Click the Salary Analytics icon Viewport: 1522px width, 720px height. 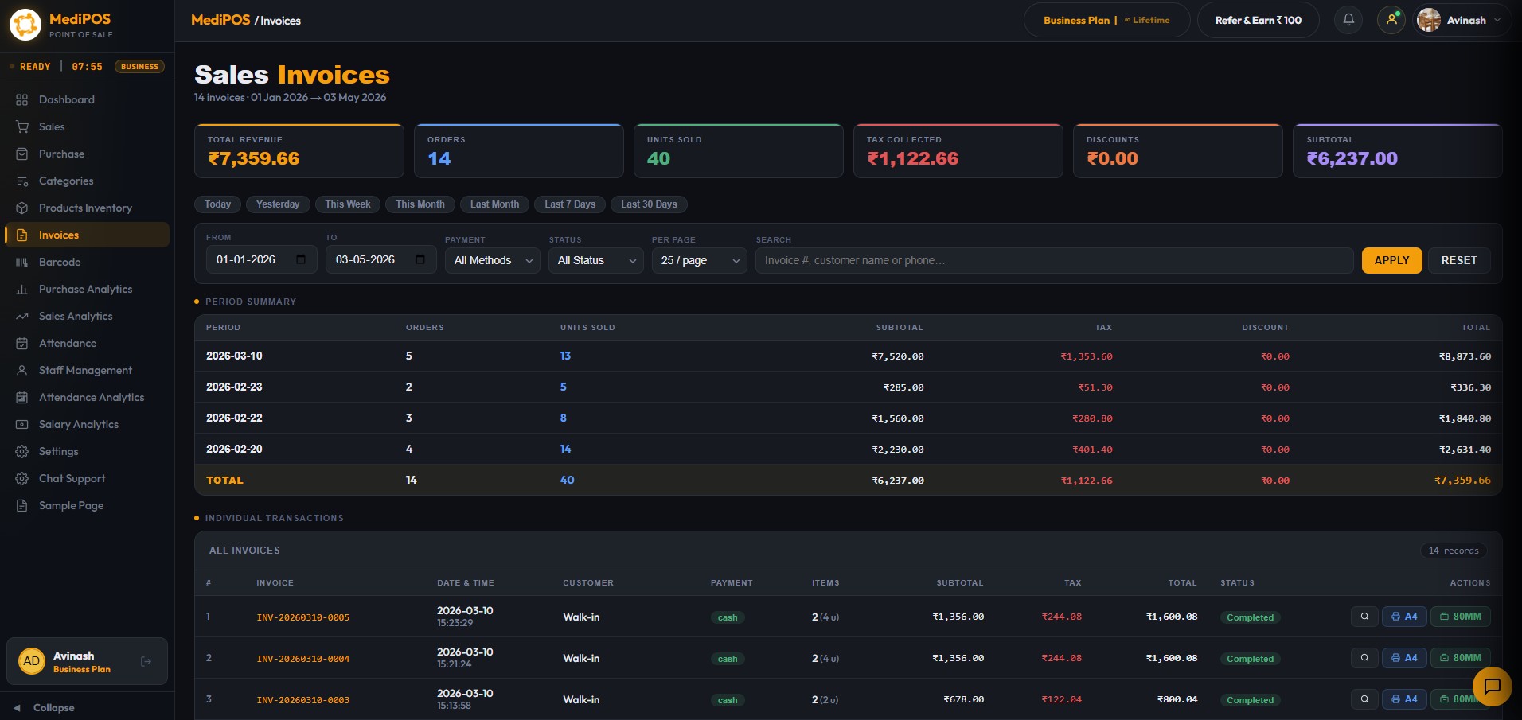(22, 424)
